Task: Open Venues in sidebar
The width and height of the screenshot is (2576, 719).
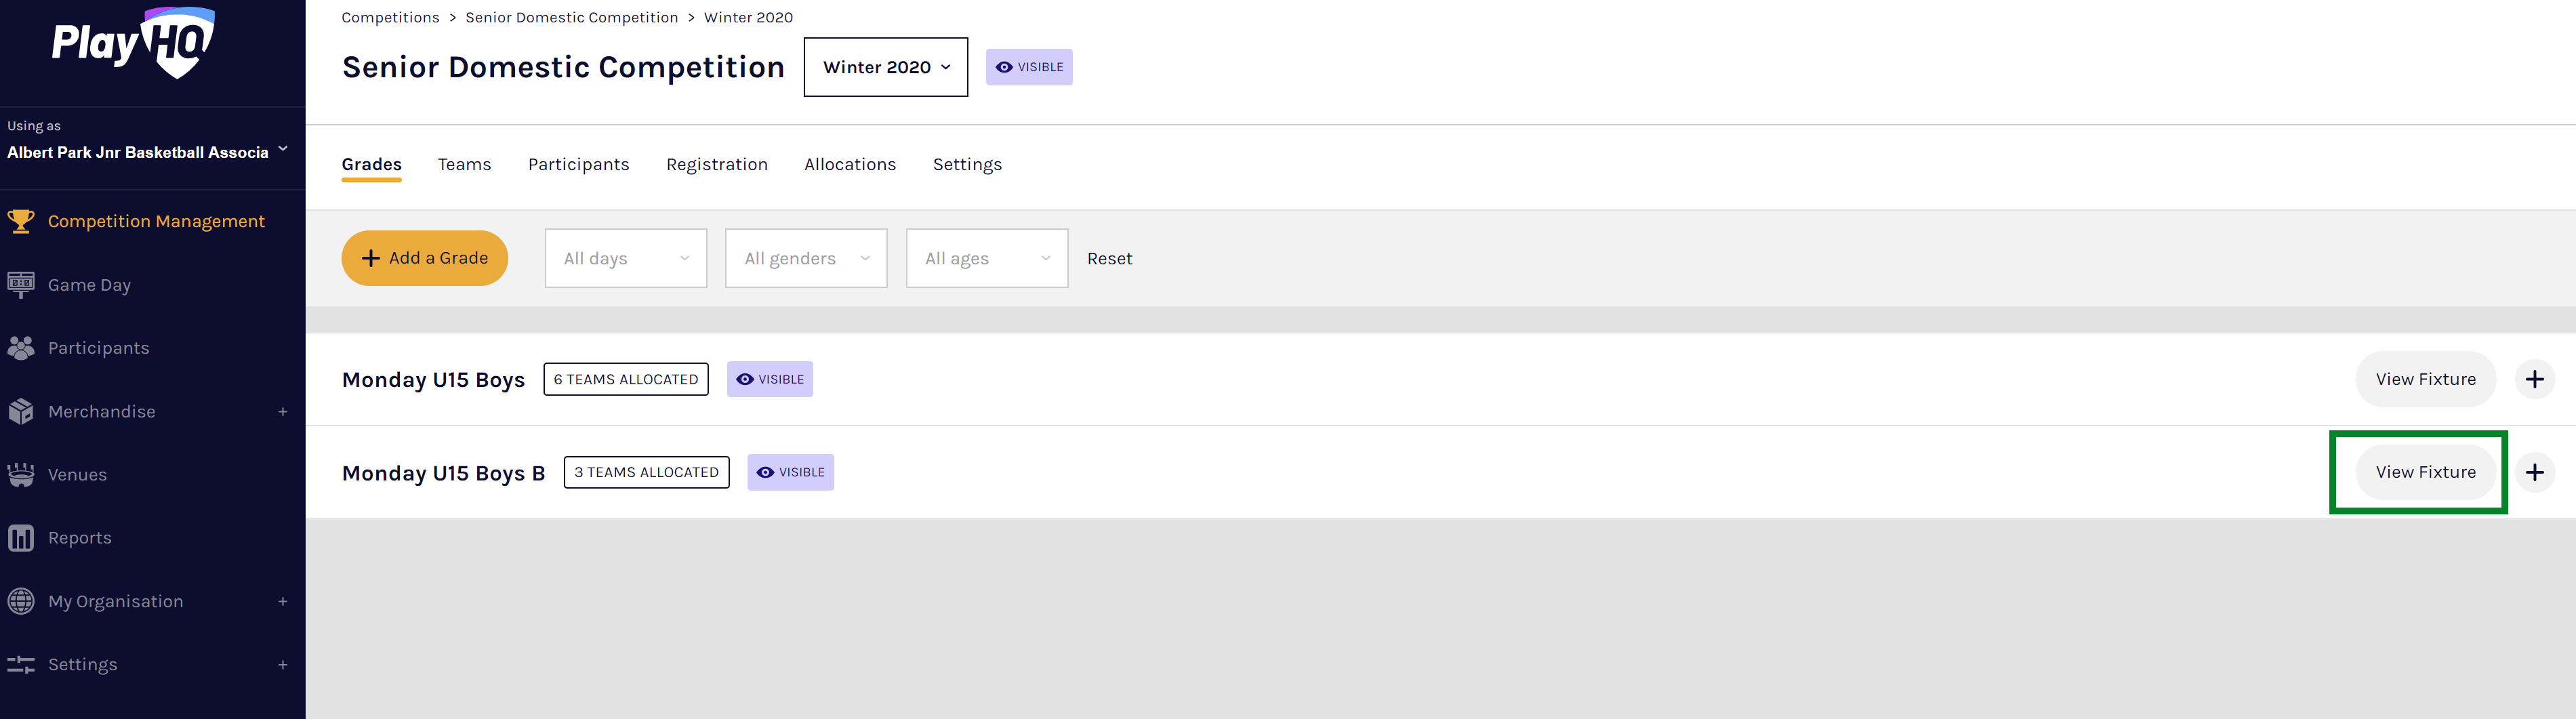Action: (77, 475)
